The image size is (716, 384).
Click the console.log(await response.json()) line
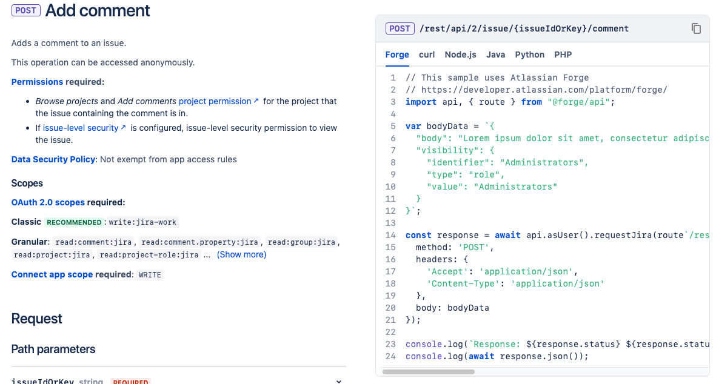coord(497,356)
